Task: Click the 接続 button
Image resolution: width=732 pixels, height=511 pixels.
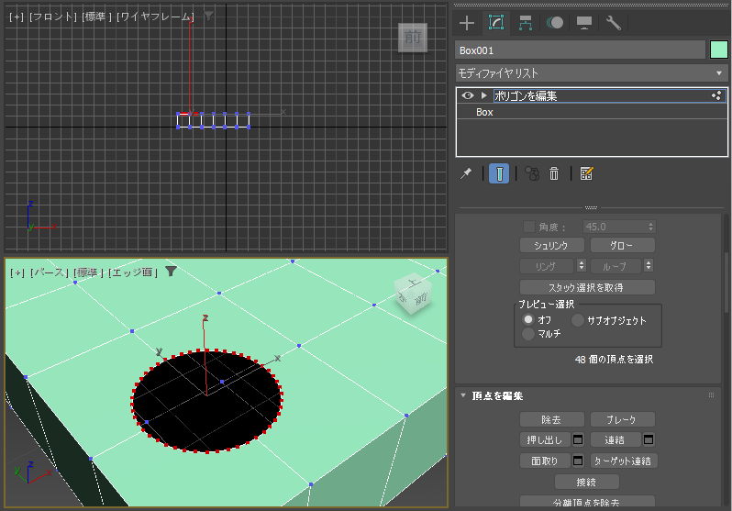Action: (x=587, y=482)
